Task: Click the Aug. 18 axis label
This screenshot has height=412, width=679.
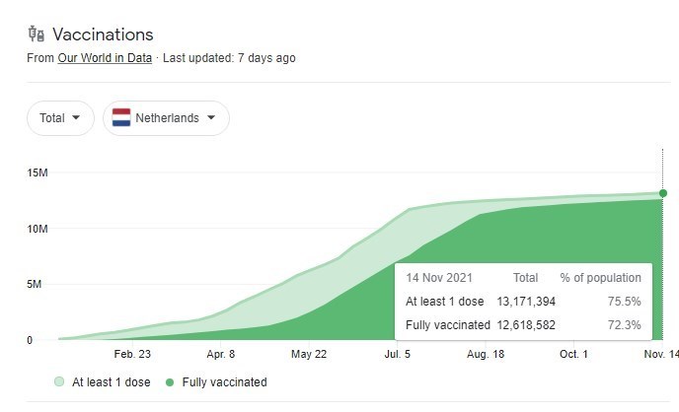Action: pos(484,354)
